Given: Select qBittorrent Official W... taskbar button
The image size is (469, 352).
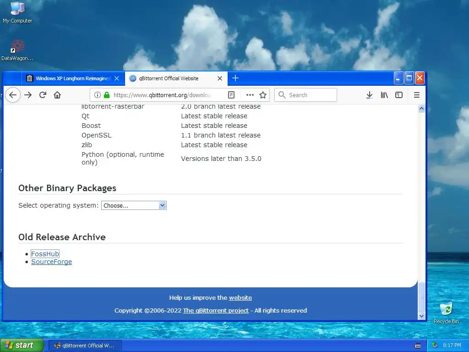Looking at the screenshot, I should [x=85, y=346].
